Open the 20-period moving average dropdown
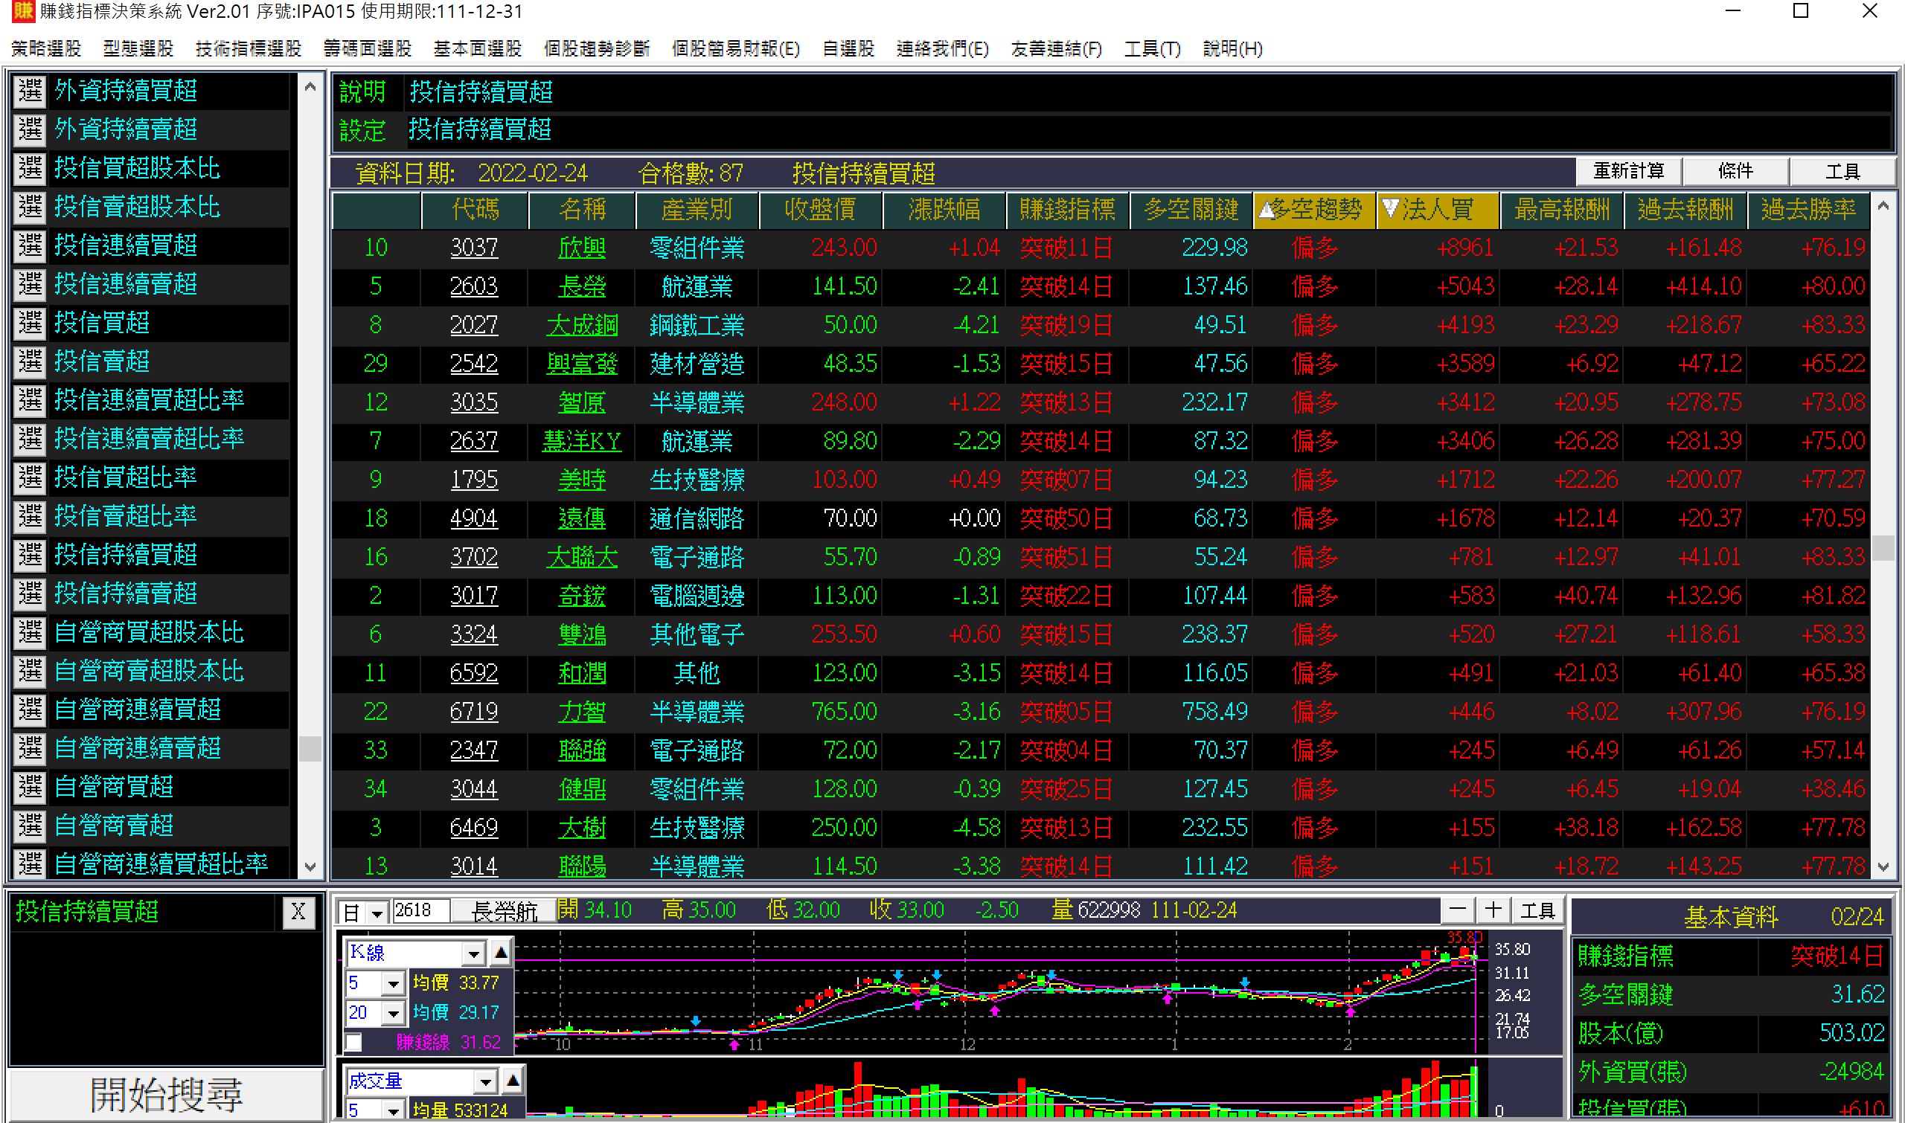Viewport: 1905px width, 1123px height. coord(392,1013)
